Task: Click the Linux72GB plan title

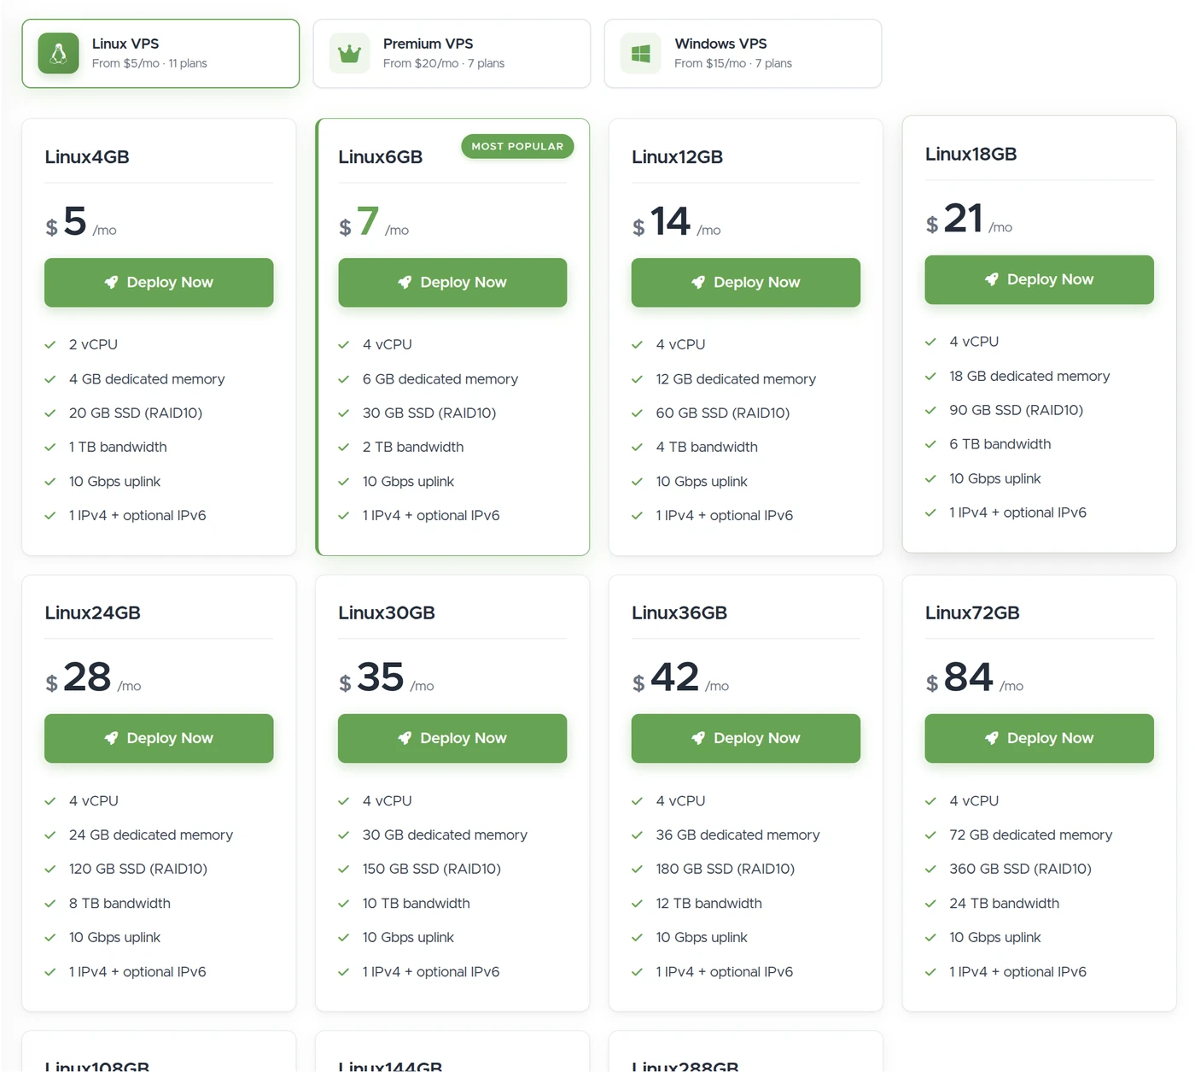Action: (973, 613)
